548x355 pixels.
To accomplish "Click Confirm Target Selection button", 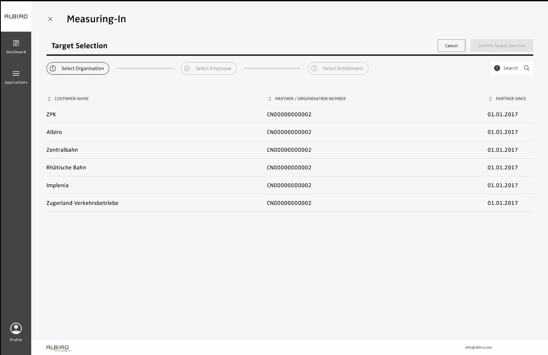I will click(x=501, y=46).
